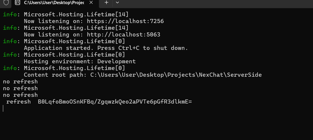Click the Content root path text

tap(143, 75)
